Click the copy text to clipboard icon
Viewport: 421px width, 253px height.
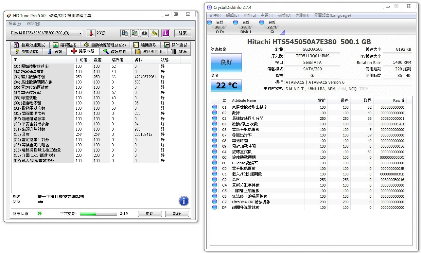pos(125,33)
